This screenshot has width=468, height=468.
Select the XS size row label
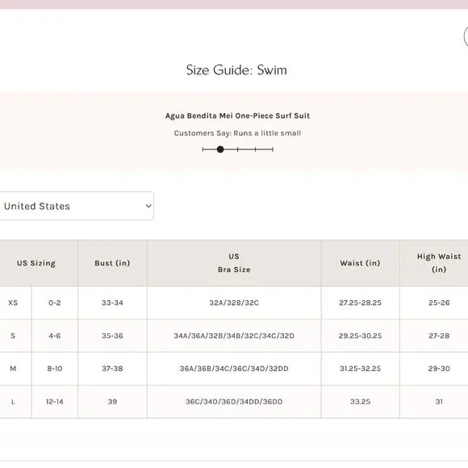tap(13, 303)
